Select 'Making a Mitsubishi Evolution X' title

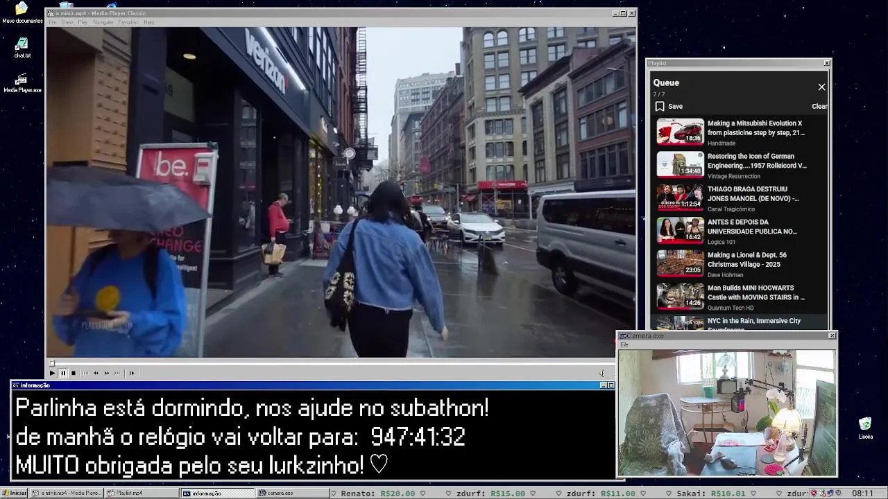pyautogui.click(x=756, y=128)
